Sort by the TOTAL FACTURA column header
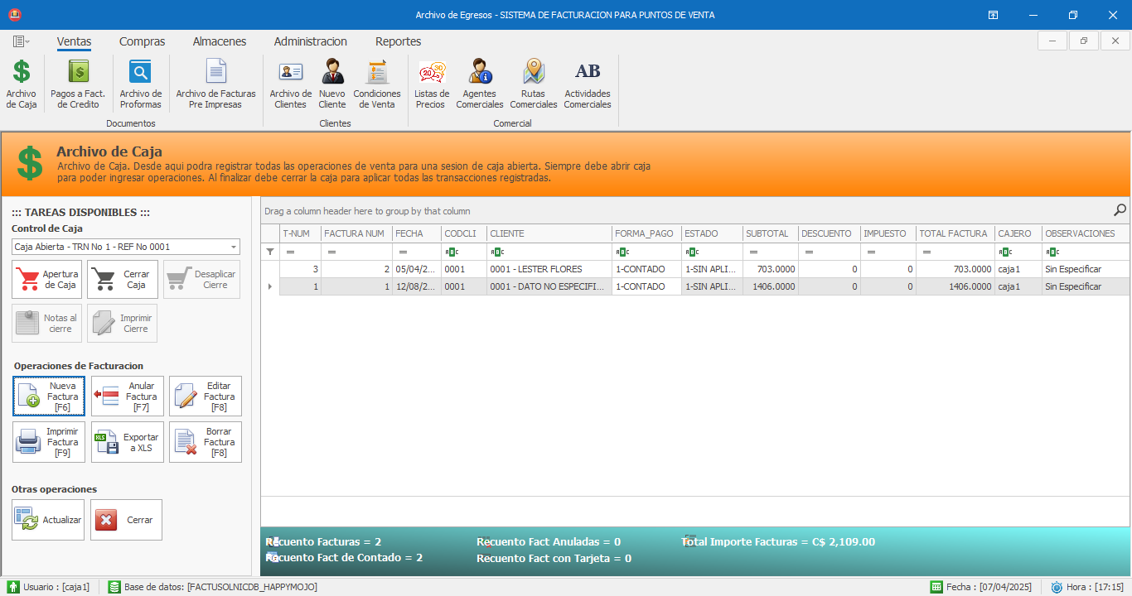Screen dimensions: 1132x596 953,233
